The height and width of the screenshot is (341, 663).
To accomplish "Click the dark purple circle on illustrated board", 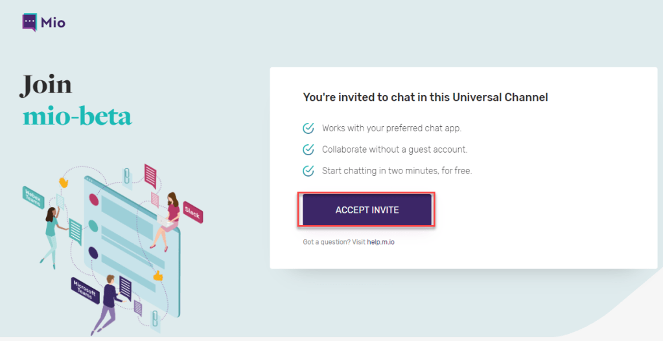I will click(93, 252).
